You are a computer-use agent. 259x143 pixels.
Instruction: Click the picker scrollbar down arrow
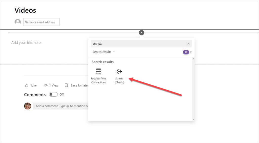coord(193,120)
